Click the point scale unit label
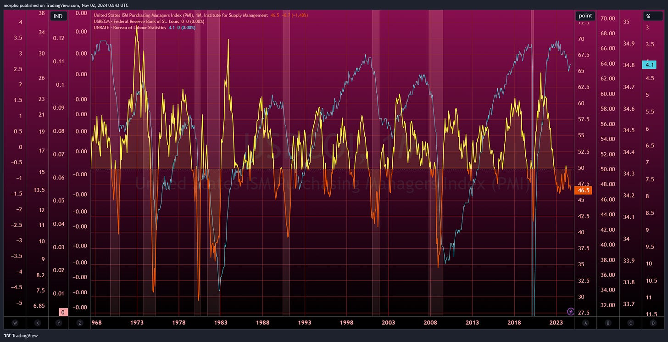The width and height of the screenshot is (668, 342). 585,16
